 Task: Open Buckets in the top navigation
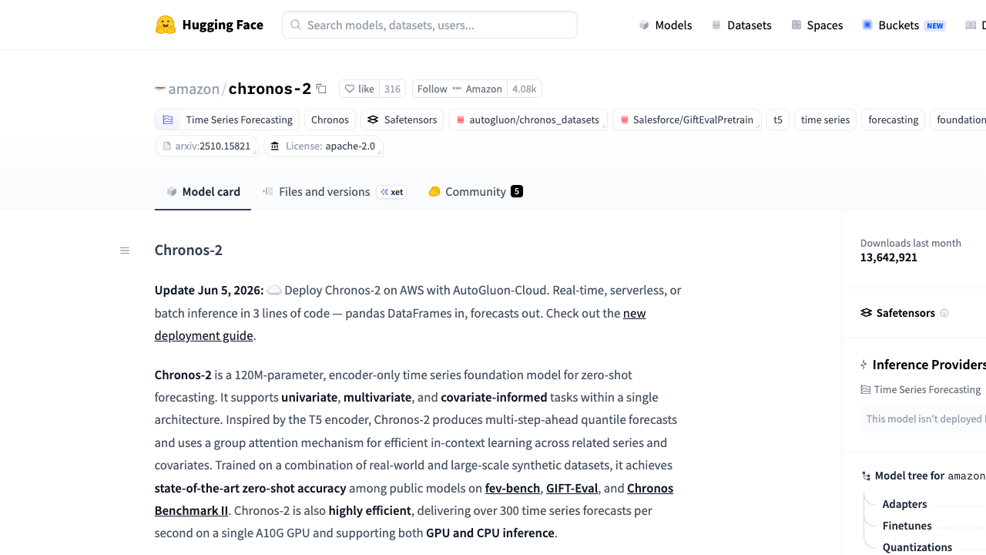pos(904,25)
